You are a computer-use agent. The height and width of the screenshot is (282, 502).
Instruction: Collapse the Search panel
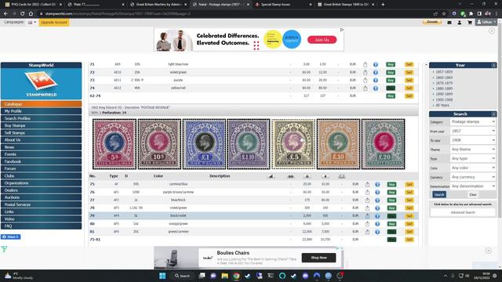493,114
